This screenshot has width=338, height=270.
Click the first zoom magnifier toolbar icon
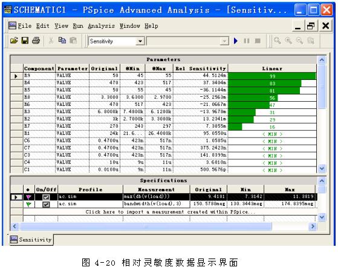278,41
